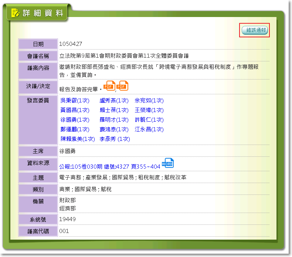Click the 鄭運鵬(1次) link

75,129
